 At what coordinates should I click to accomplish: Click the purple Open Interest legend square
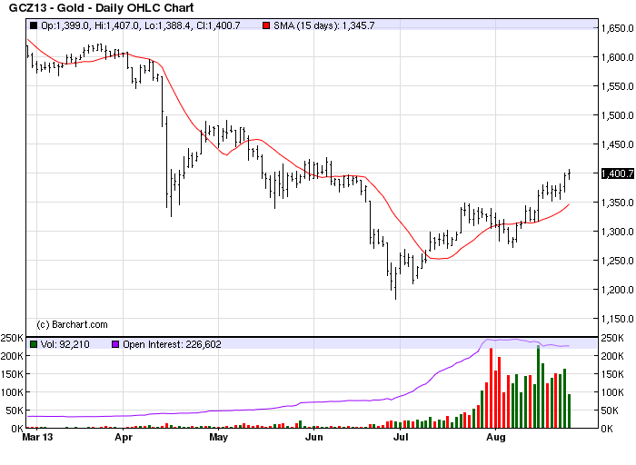[115, 344]
